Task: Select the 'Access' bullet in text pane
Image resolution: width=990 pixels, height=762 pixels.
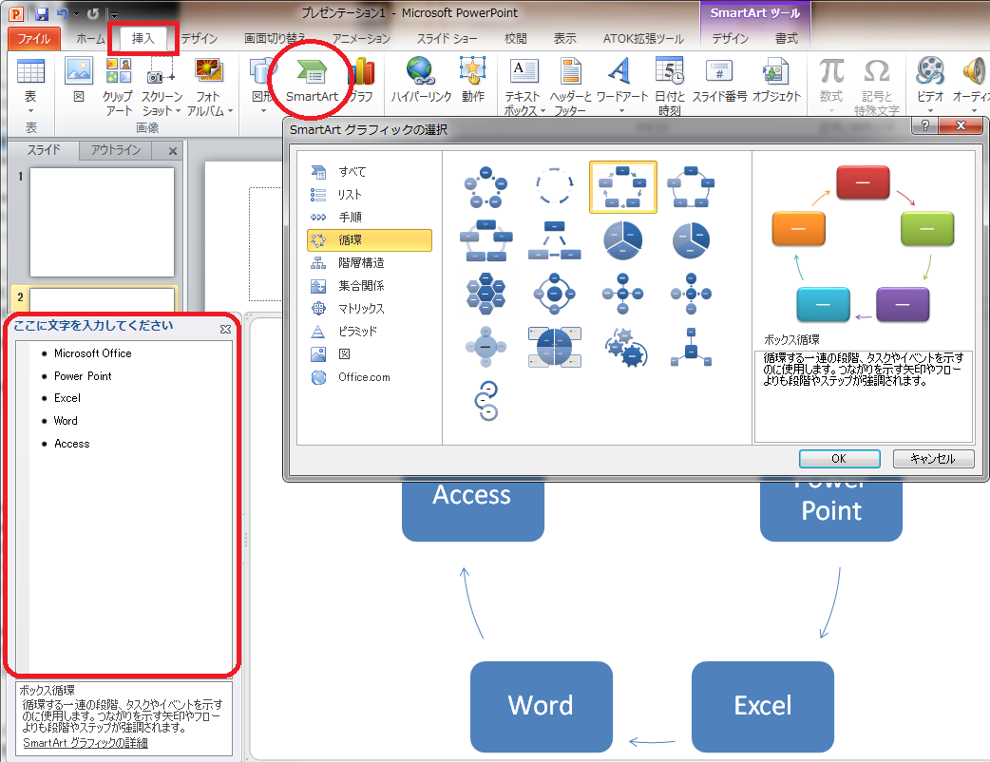Action: click(72, 443)
